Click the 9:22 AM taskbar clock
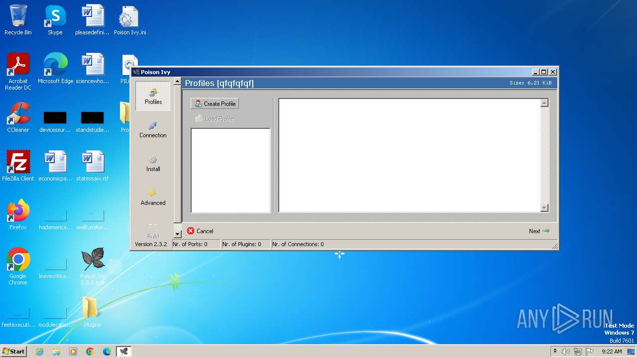The width and height of the screenshot is (637, 358). point(612,352)
